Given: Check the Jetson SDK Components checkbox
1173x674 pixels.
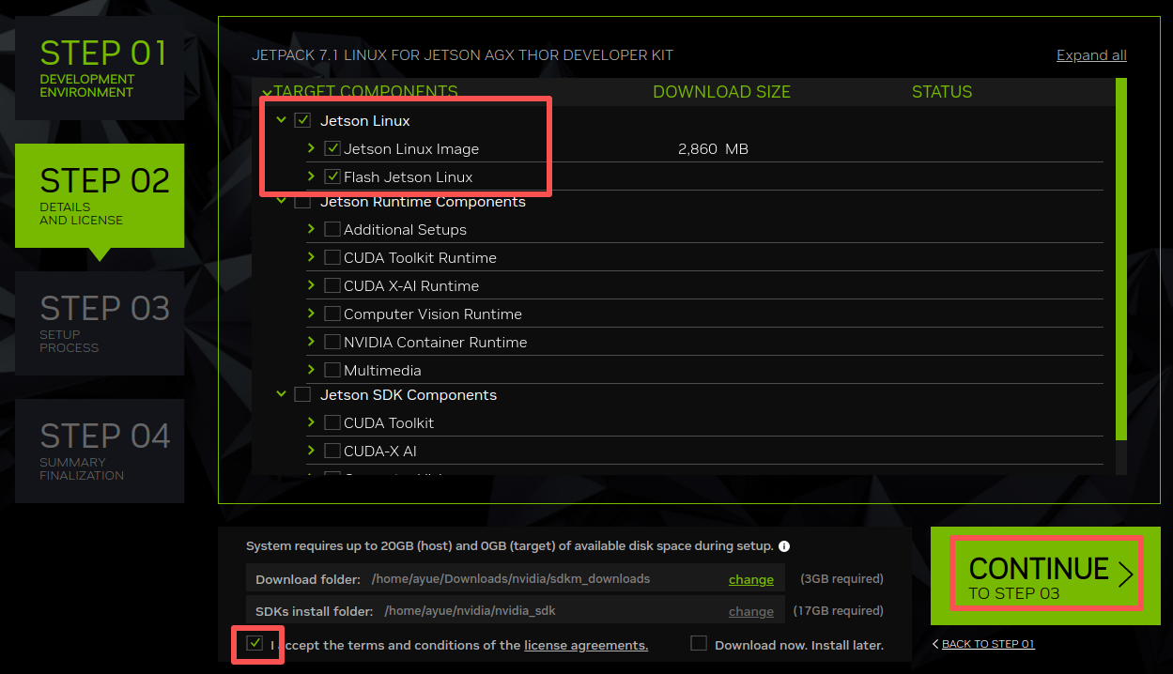Looking at the screenshot, I should (302, 394).
